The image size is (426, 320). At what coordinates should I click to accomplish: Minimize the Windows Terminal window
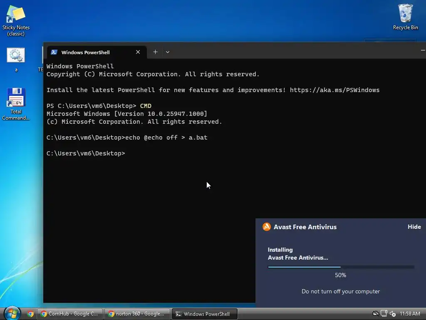point(423,50)
